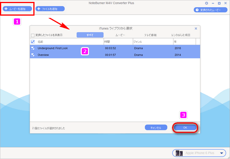Minimize the NoteBurner window
This screenshot has width=230, height=159.
213,3
